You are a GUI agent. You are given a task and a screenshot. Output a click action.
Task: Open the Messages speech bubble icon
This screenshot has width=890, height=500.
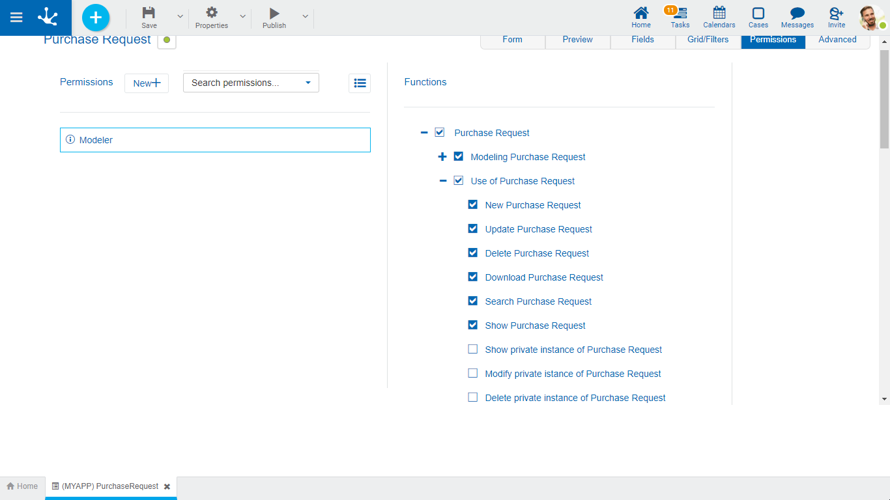coord(797,14)
